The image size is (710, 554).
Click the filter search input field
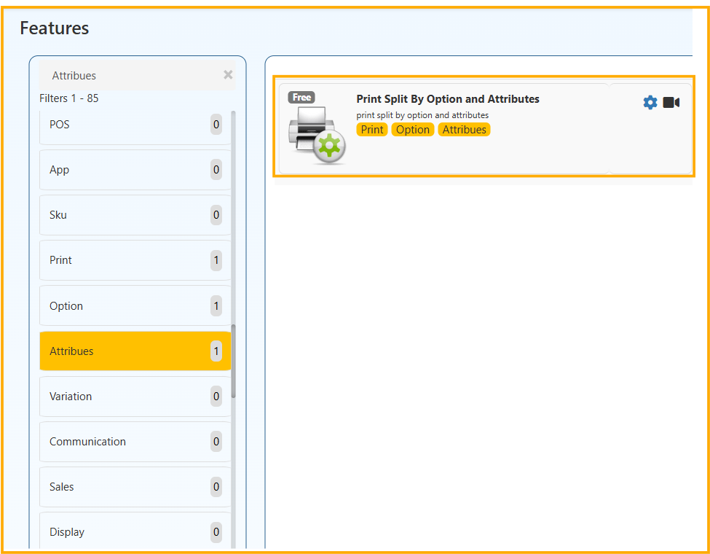(131, 76)
